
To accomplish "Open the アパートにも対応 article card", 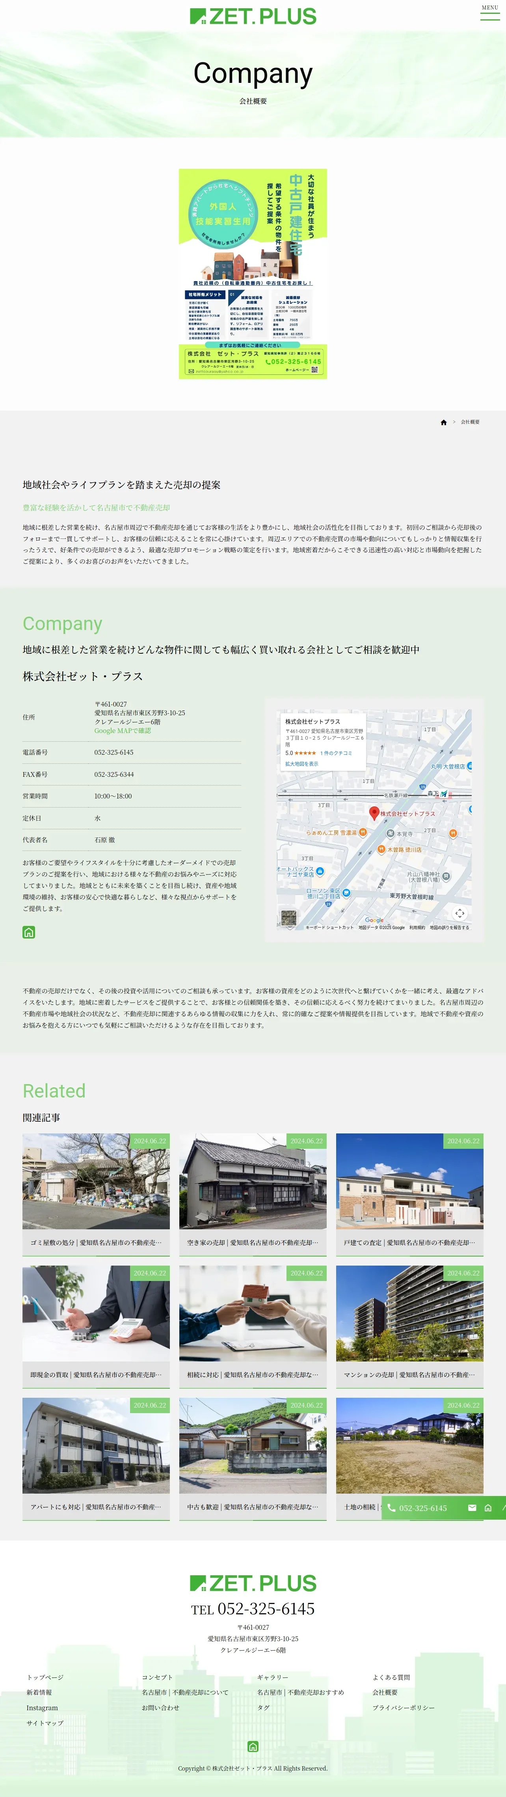I will pyautogui.click(x=96, y=1459).
